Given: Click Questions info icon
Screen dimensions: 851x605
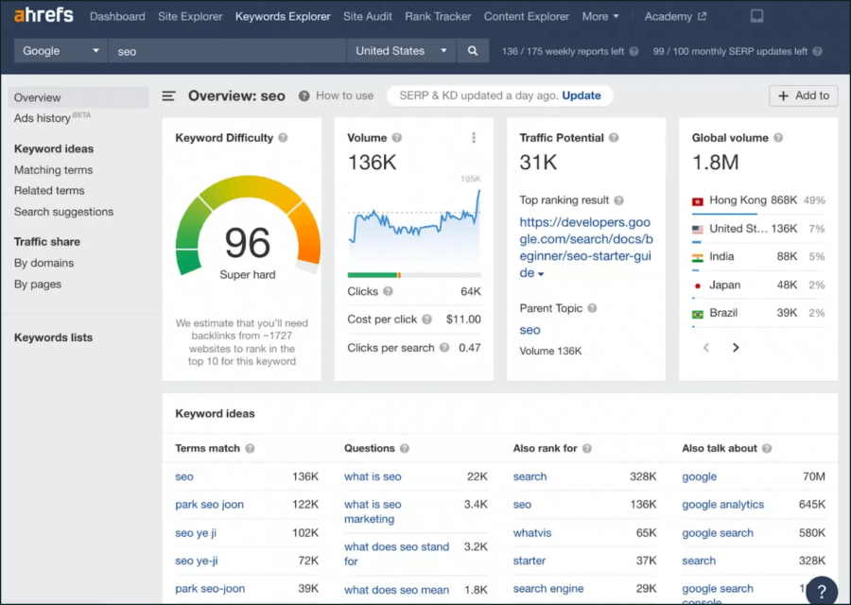Looking at the screenshot, I should coord(405,449).
